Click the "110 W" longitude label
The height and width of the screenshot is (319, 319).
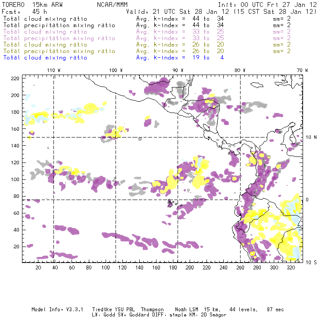tap(54, 70)
